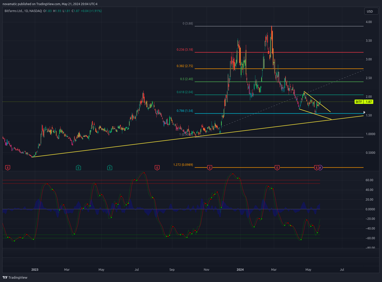Click the purple lightning event icon

point(320,168)
